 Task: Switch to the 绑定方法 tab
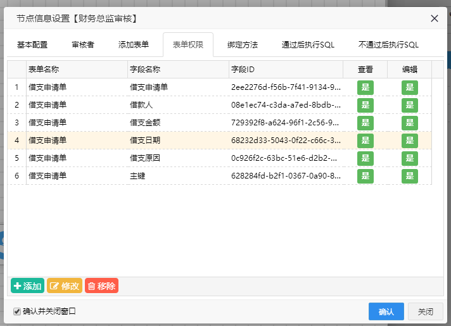coord(243,45)
